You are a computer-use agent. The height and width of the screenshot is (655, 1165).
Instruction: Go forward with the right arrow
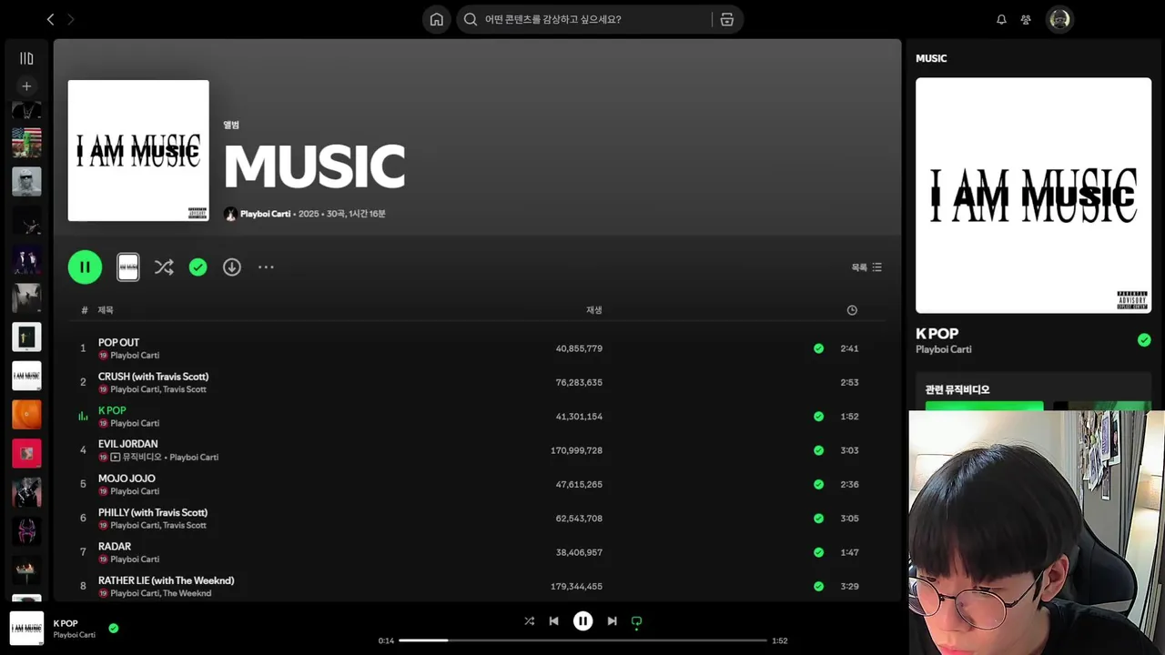click(x=71, y=19)
